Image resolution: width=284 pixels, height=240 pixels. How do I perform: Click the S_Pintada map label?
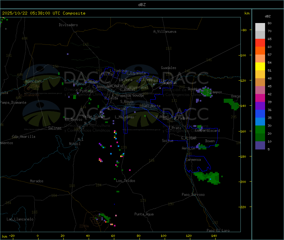pyautogui.click(x=84, y=91)
